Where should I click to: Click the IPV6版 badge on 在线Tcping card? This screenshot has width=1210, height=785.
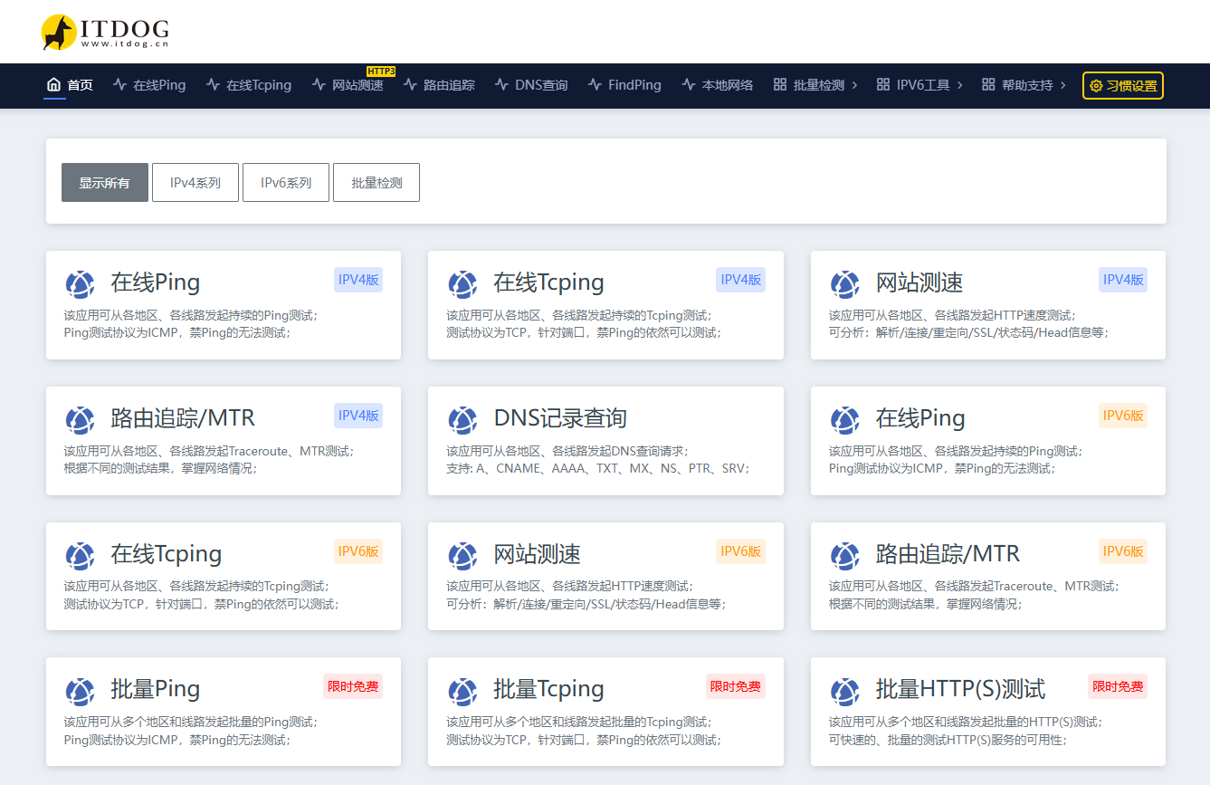pyautogui.click(x=358, y=551)
